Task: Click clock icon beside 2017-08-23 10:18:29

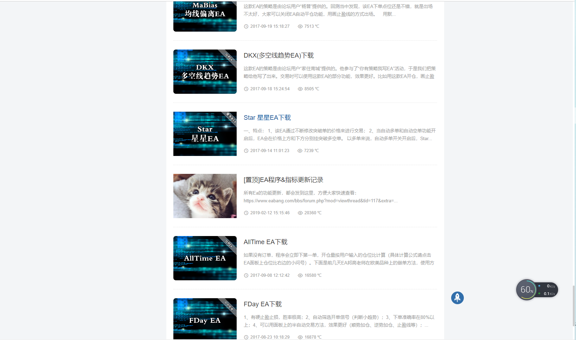Action: click(246, 337)
